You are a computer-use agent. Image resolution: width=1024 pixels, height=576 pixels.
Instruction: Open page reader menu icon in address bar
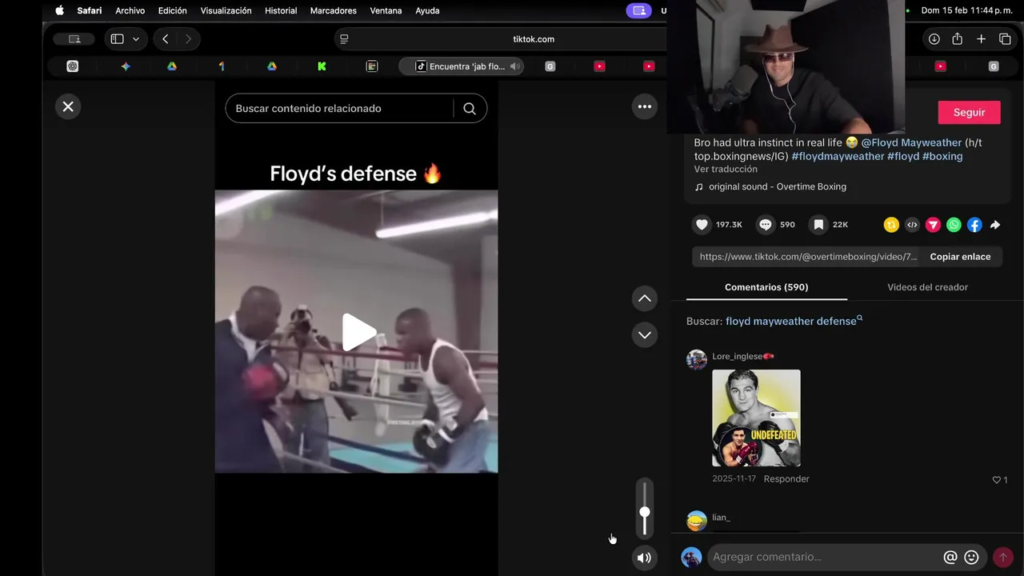coord(344,39)
